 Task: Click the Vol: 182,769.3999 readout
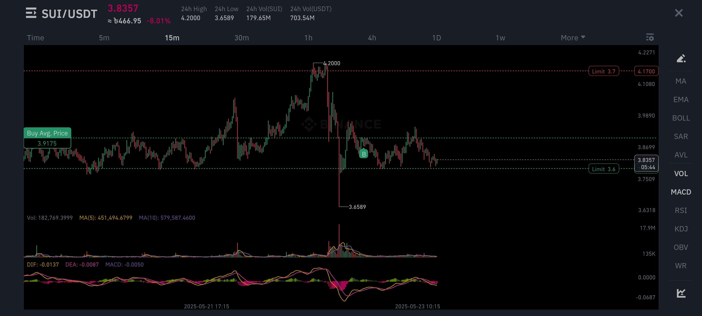click(x=50, y=218)
